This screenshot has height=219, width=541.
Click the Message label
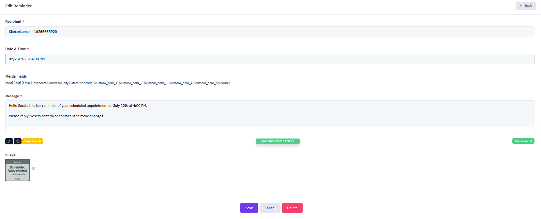(x=12, y=96)
